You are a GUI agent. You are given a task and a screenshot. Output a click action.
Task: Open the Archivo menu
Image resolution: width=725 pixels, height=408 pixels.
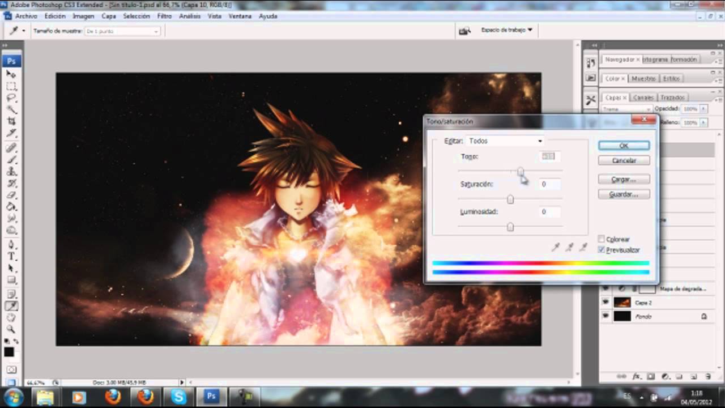click(x=26, y=16)
